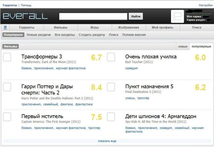The height and width of the screenshot is (147, 214).
Task: Open poster thumbnail for Первый мститель
Action: (x=7, y=117)
